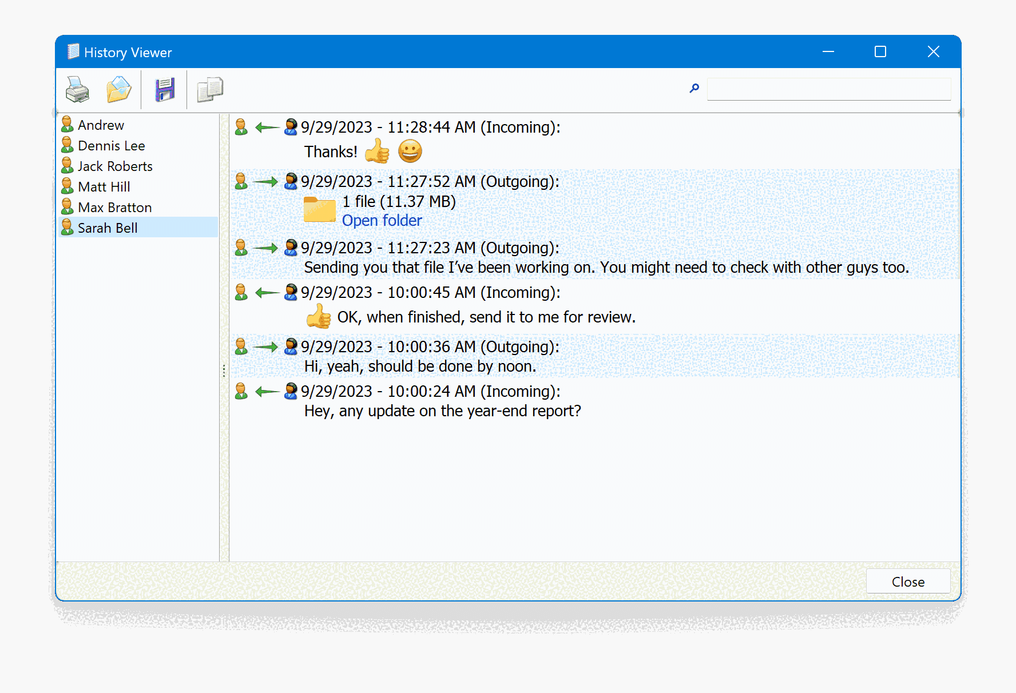Click the History Viewer title bar notebook icon
Screen dimensions: 1016x693
tap(73, 52)
